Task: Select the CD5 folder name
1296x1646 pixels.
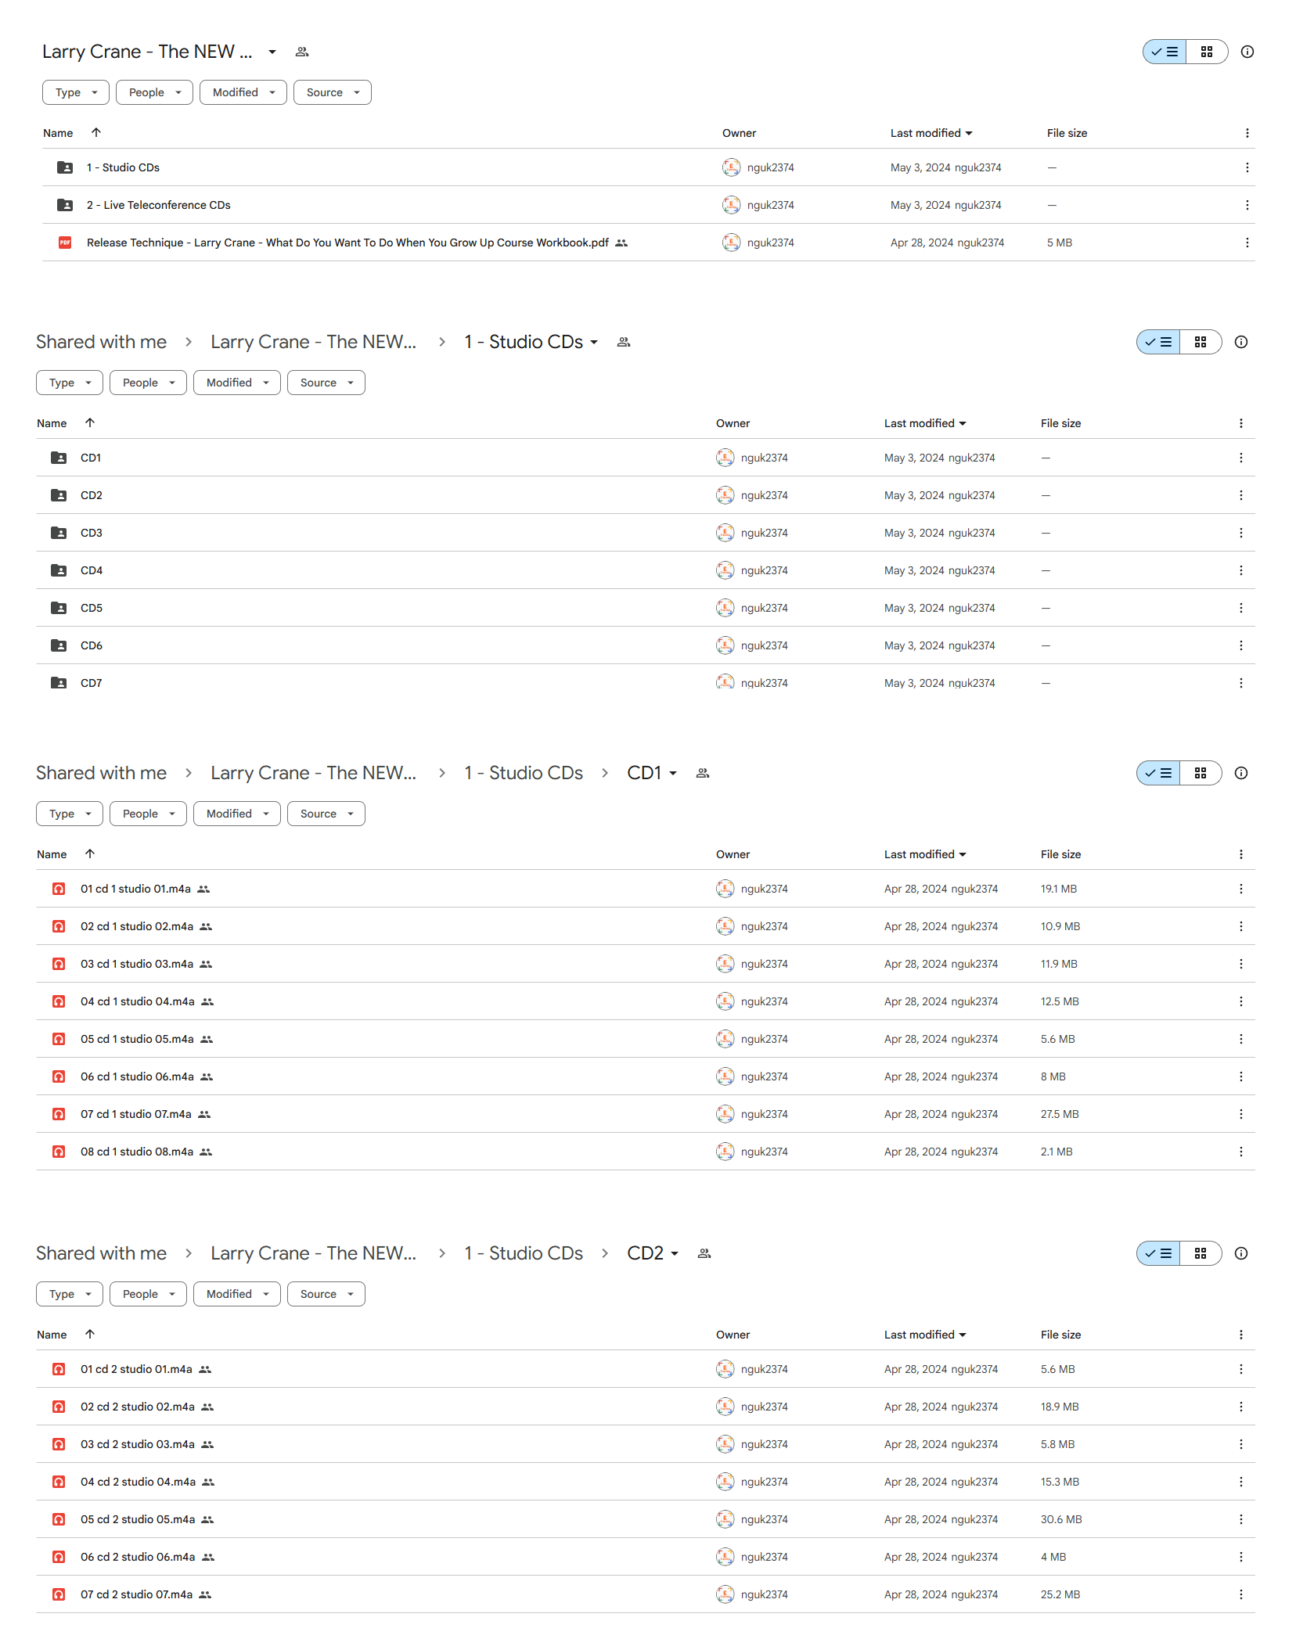Action: pos(91,608)
